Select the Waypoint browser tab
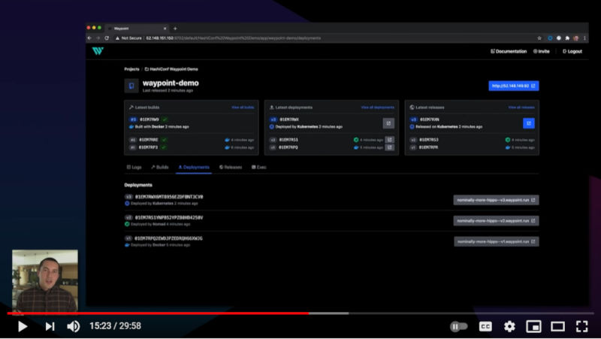Image resolution: width=601 pixels, height=339 pixels. 137,29
